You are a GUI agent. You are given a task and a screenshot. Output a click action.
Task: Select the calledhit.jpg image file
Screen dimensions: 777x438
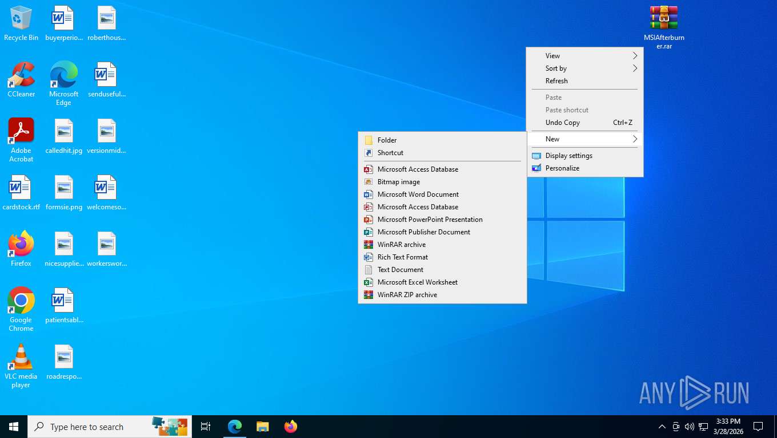[x=64, y=136]
